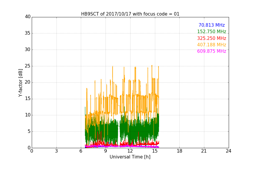Select the magenta 609.875 MHz legend label

[x=212, y=51]
